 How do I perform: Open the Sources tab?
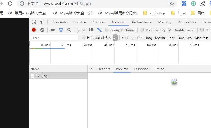[99, 22]
